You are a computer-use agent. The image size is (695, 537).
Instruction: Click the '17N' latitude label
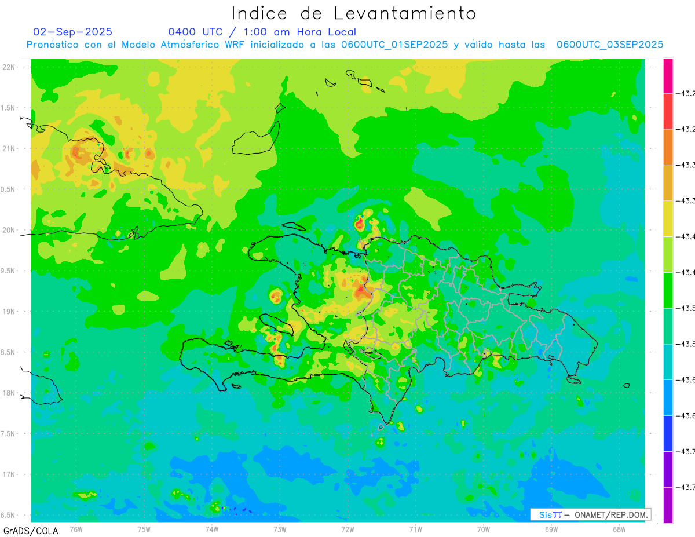(x=10, y=474)
